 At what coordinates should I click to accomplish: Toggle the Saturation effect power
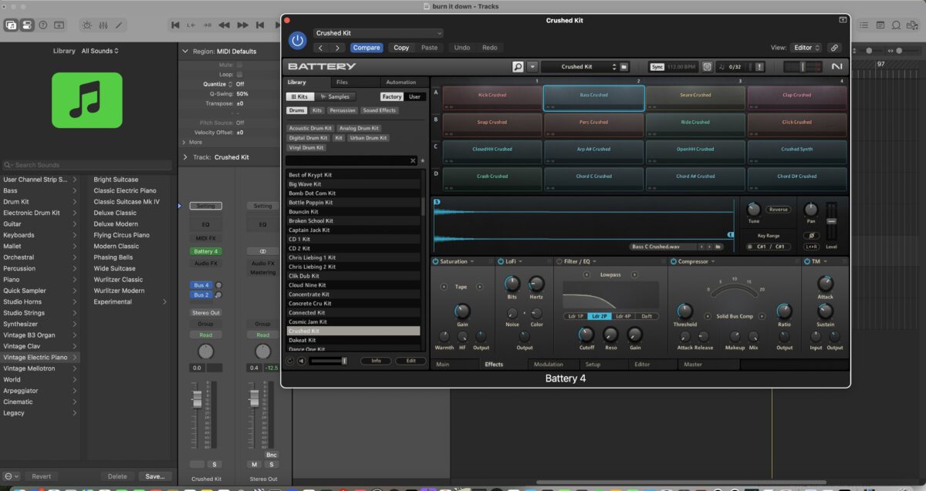pyautogui.click(x=436, y=262)
